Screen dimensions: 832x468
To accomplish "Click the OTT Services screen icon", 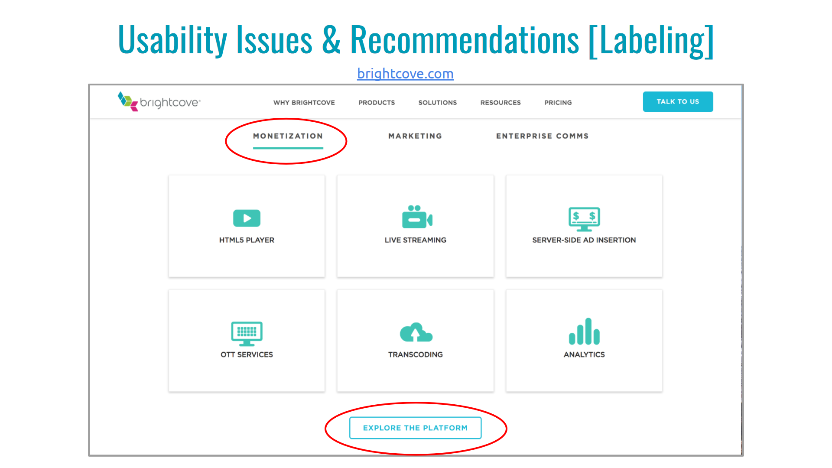I will click(x=247, y=333).
